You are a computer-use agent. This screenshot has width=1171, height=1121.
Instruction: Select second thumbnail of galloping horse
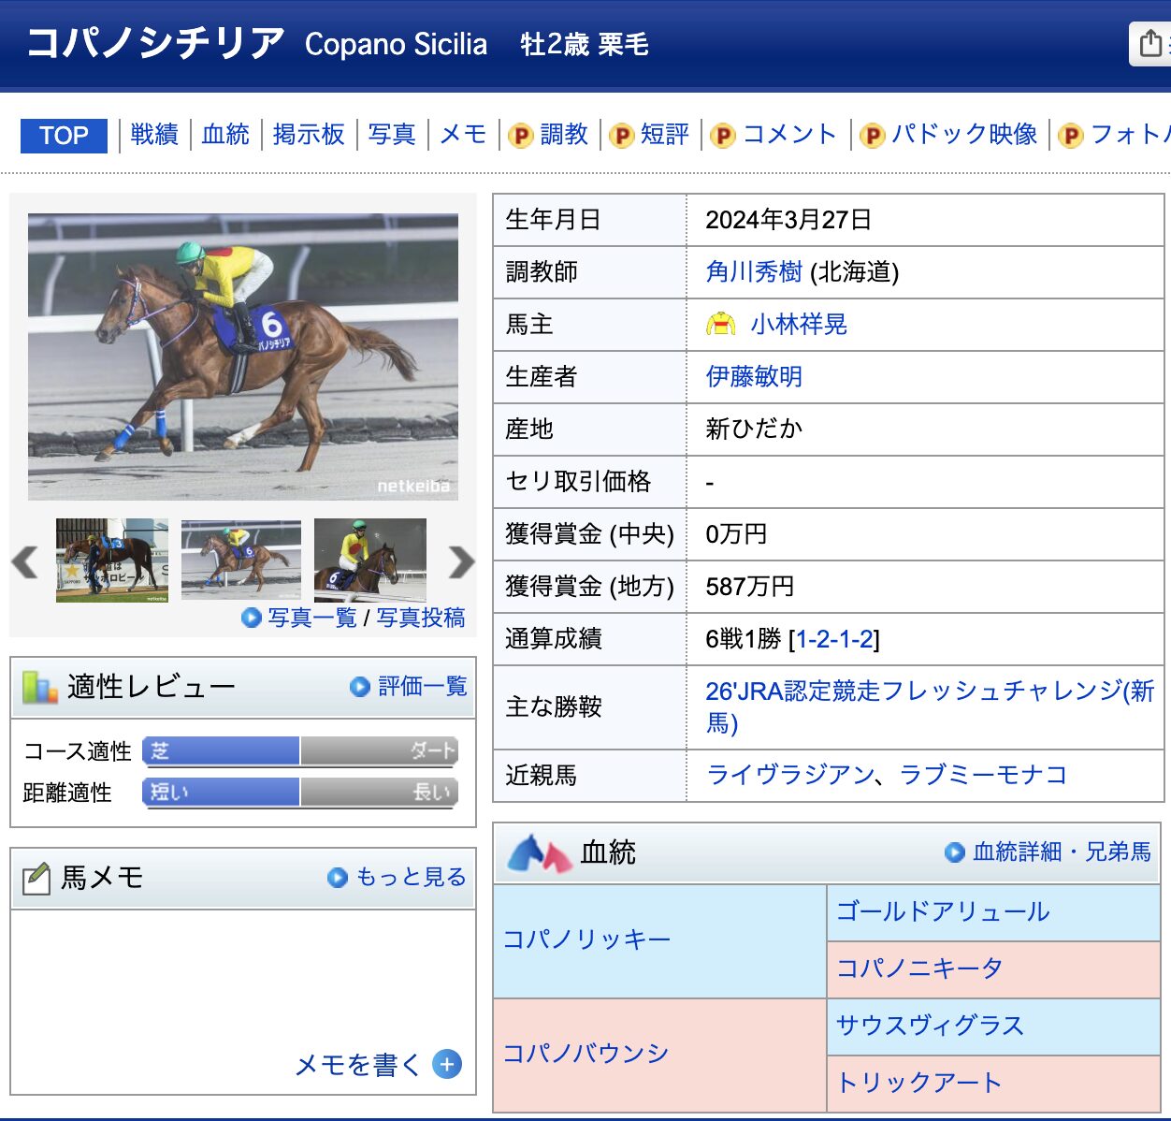click(241, 560)
